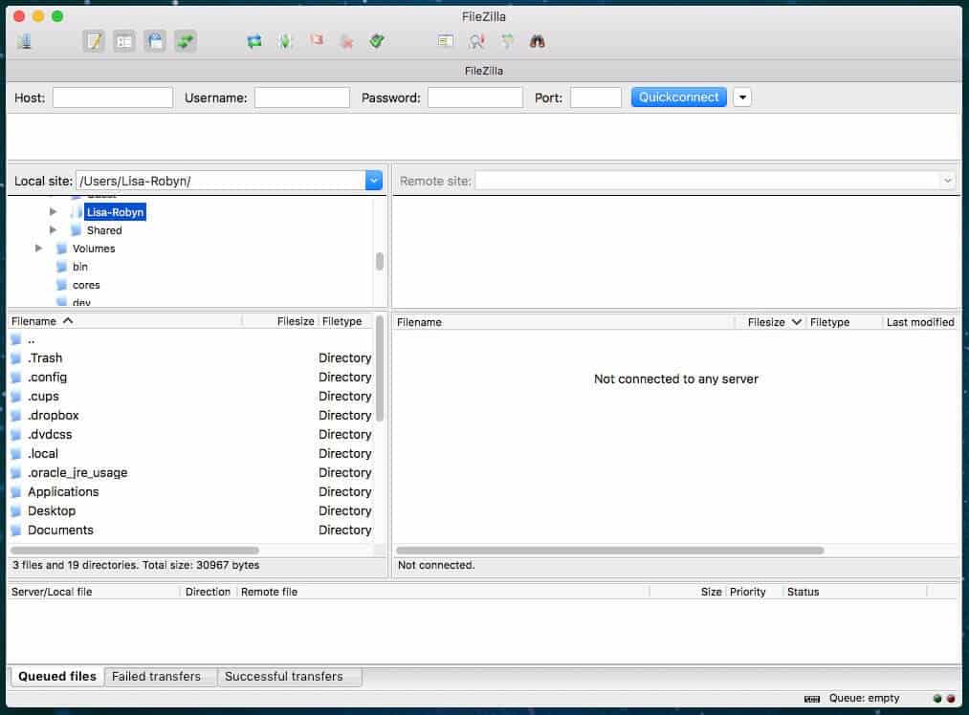Open the Site Manager

[25, 41]
